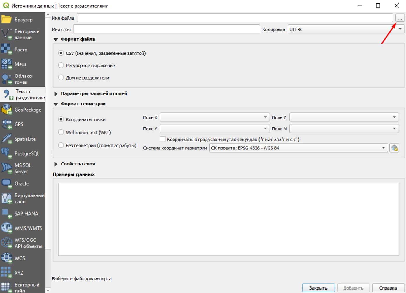Image resolution: width=406 pixels, height=293 pixels.
Task: Click the GeoPackage source icon
Action: pos(6,110)
